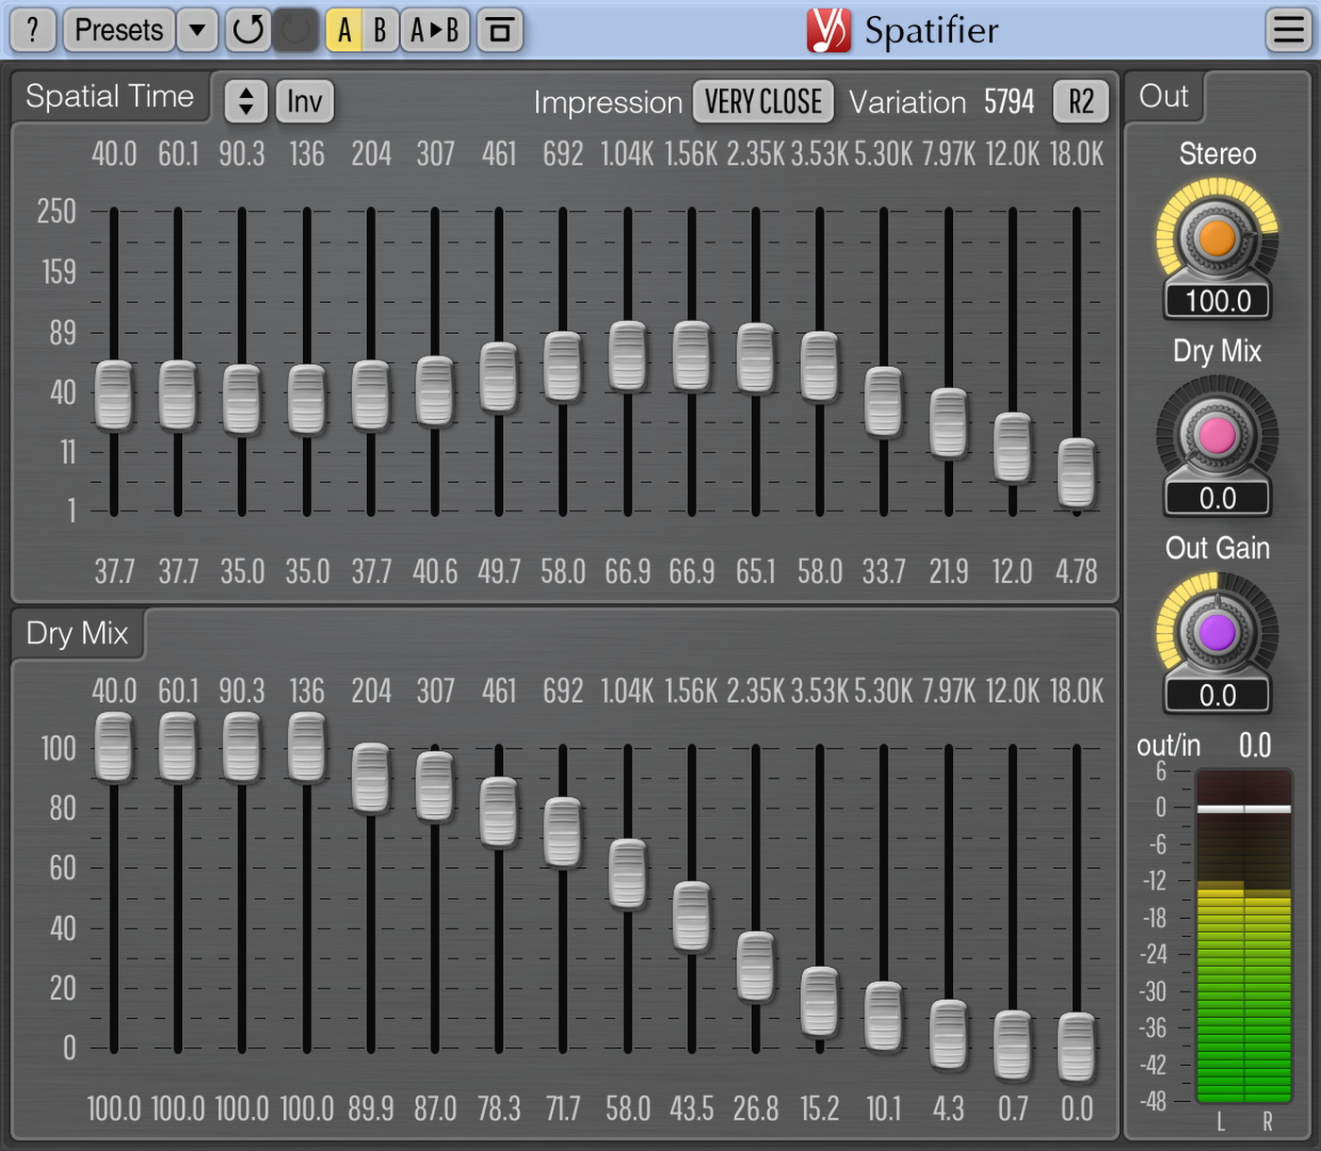Open the Presets dropdown arrow
This screenshot has height=1151, width=1321.
(x=197, y=30)
